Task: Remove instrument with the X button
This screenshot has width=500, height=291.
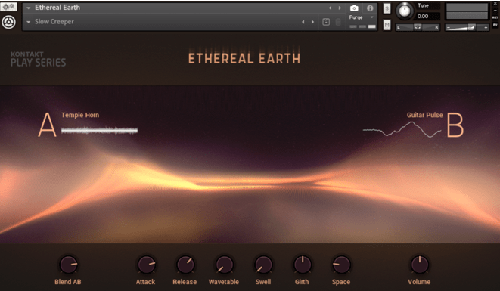Action: click(x=495, y=4)
